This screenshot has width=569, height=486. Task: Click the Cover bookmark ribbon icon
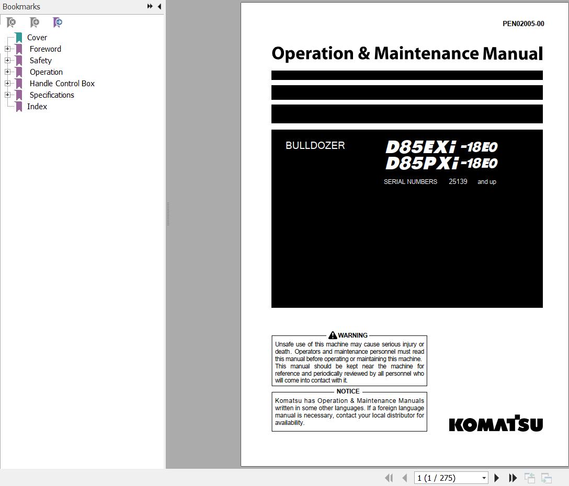pyautogui.click(x=19, y=37)
